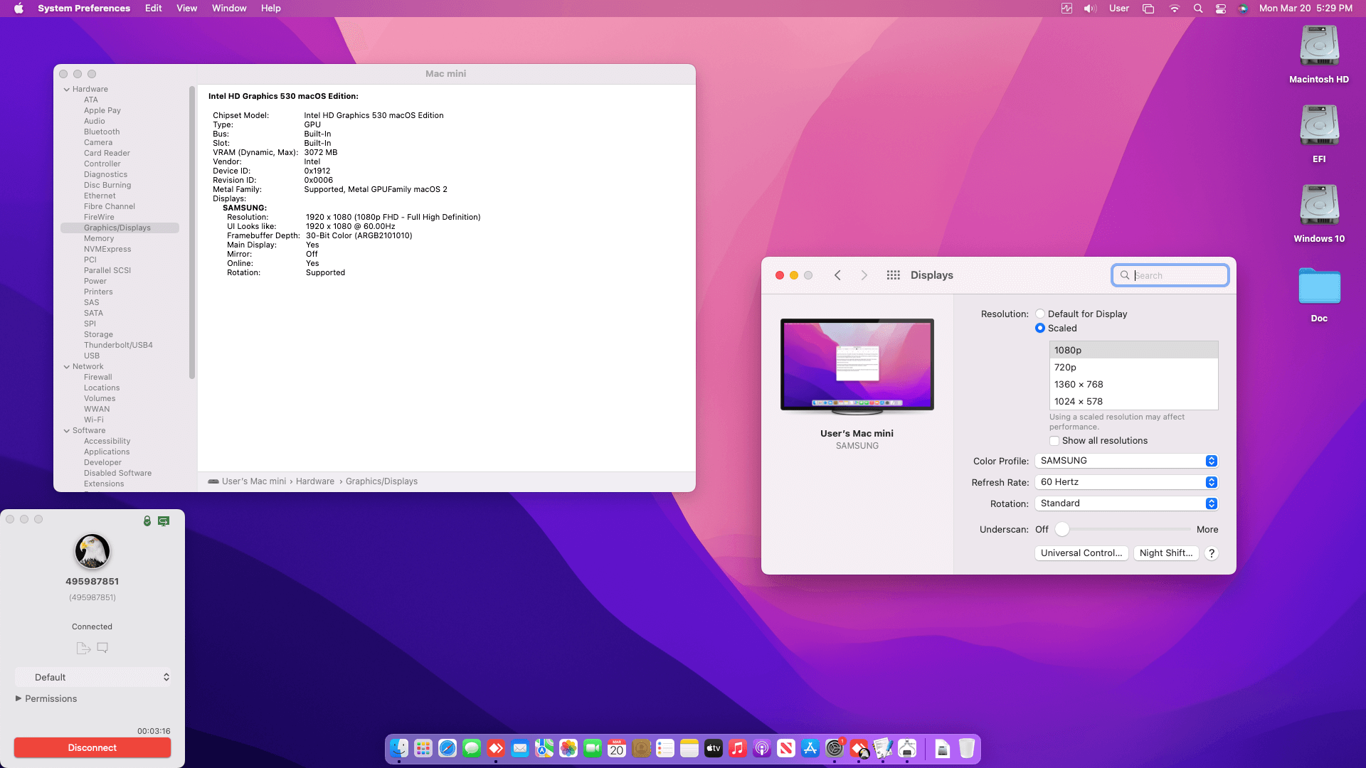Open Safari from the Dock
The height and width of the screenshot is (768, 1366).
pyautogui.click(x=448, y=748)
